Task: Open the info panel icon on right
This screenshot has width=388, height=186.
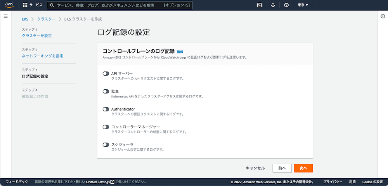Action: [382, 16]
